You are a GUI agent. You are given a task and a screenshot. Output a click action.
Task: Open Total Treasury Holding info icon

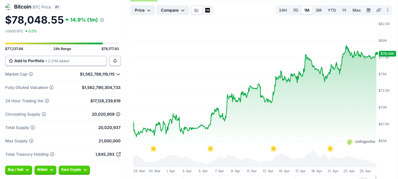(52, 154)
